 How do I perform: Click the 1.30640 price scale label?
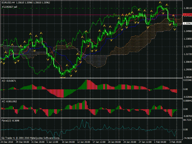(x=187, y=62)
